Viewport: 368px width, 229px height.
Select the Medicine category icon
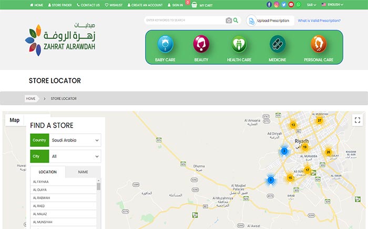tap(278, 44)
